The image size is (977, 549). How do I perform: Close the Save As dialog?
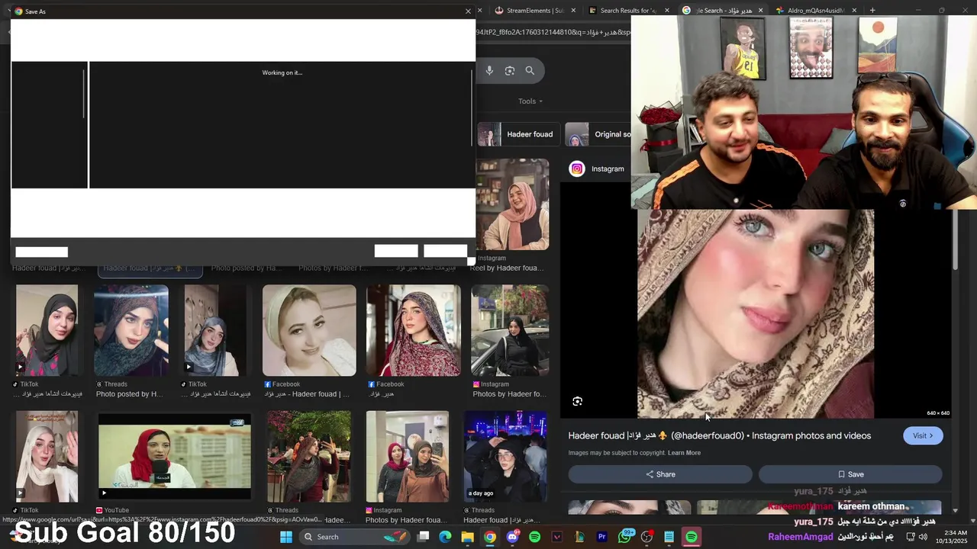tap(468, 11)
